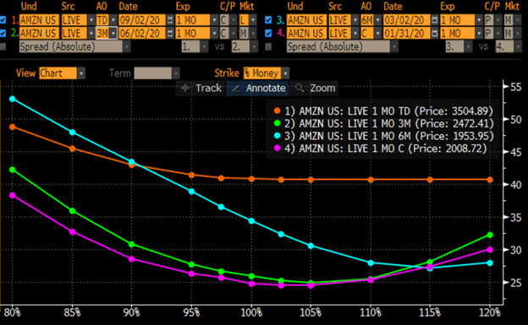Click the 06/02/20 date field

tap(142, 33)
